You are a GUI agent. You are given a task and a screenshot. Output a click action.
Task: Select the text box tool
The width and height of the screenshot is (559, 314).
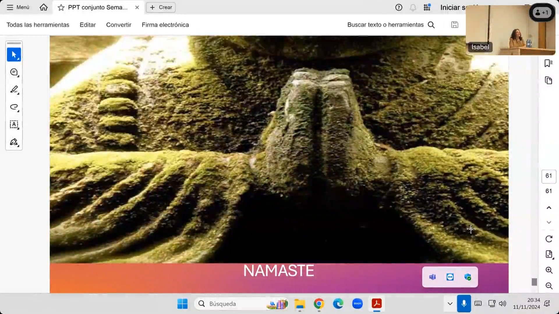click(14, 124)
